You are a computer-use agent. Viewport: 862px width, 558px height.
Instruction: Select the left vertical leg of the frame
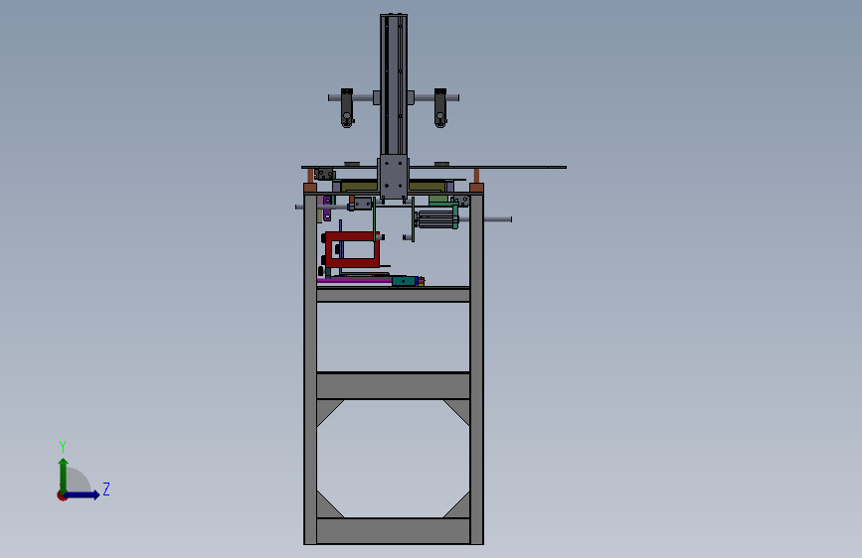tap(310, 368)
